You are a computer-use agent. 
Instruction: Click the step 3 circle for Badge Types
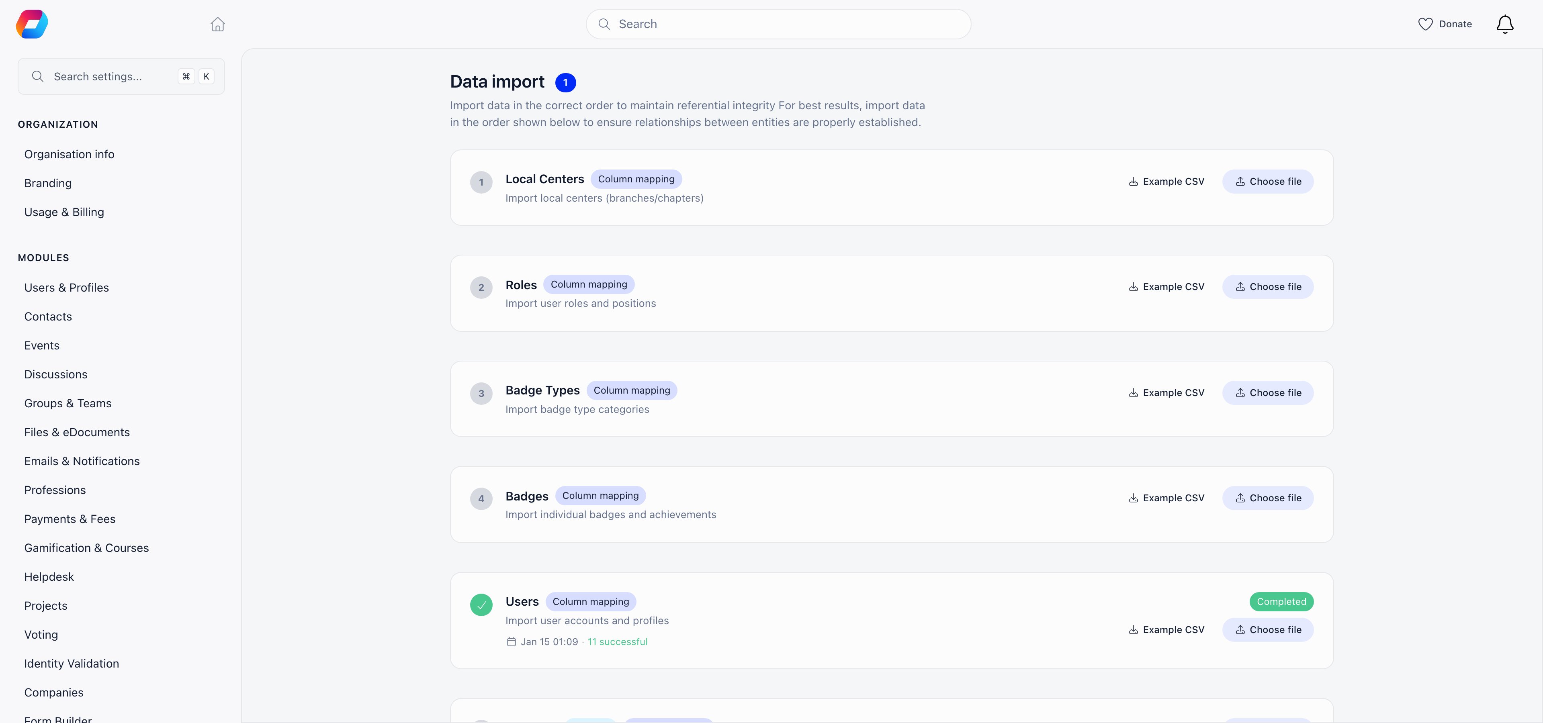tap(481, 393)
